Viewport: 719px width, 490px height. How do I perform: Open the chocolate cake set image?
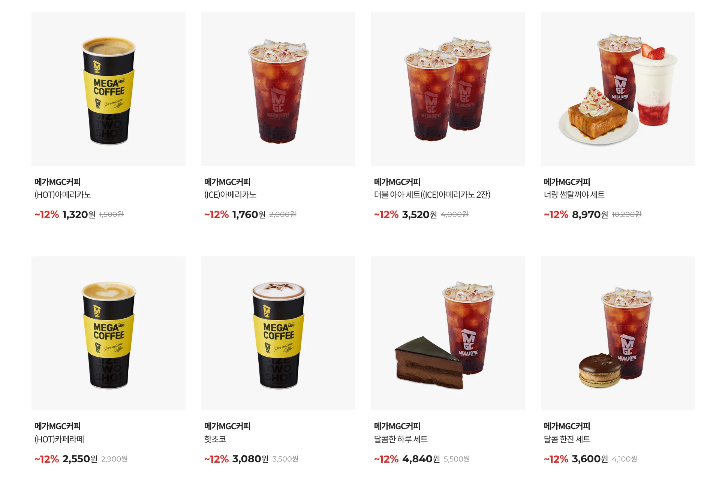click(x=448, y=333)
